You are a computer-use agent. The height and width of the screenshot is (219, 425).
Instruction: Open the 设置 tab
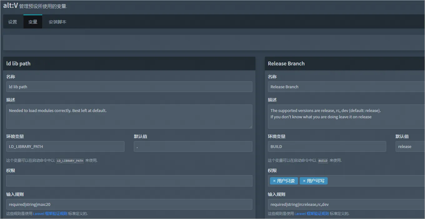(13, 22)
